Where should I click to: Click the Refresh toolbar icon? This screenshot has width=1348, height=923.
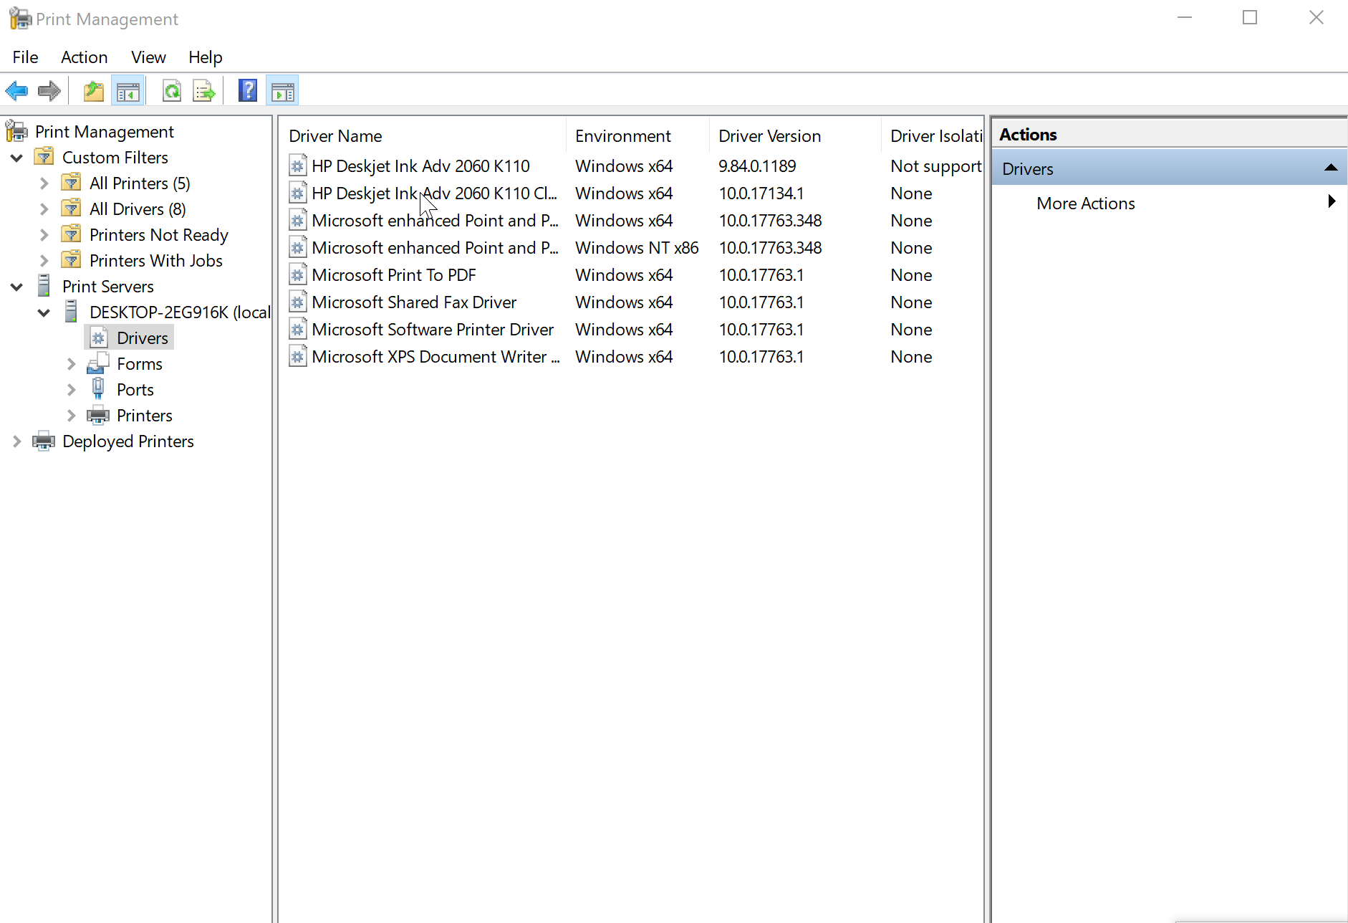[x=172, y=91]
